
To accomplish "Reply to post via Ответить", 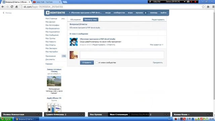I will (x=111, y=45).
